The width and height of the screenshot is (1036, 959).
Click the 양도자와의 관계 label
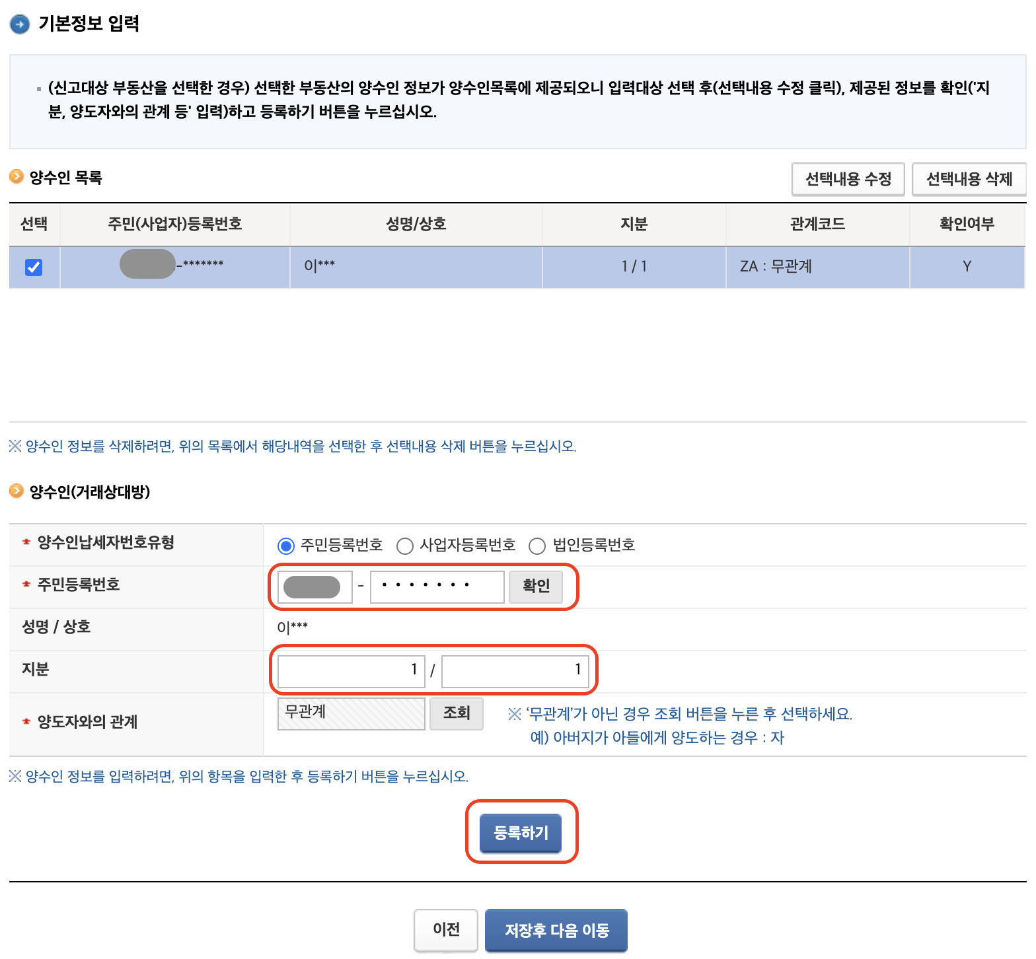[x=87, y=723]
